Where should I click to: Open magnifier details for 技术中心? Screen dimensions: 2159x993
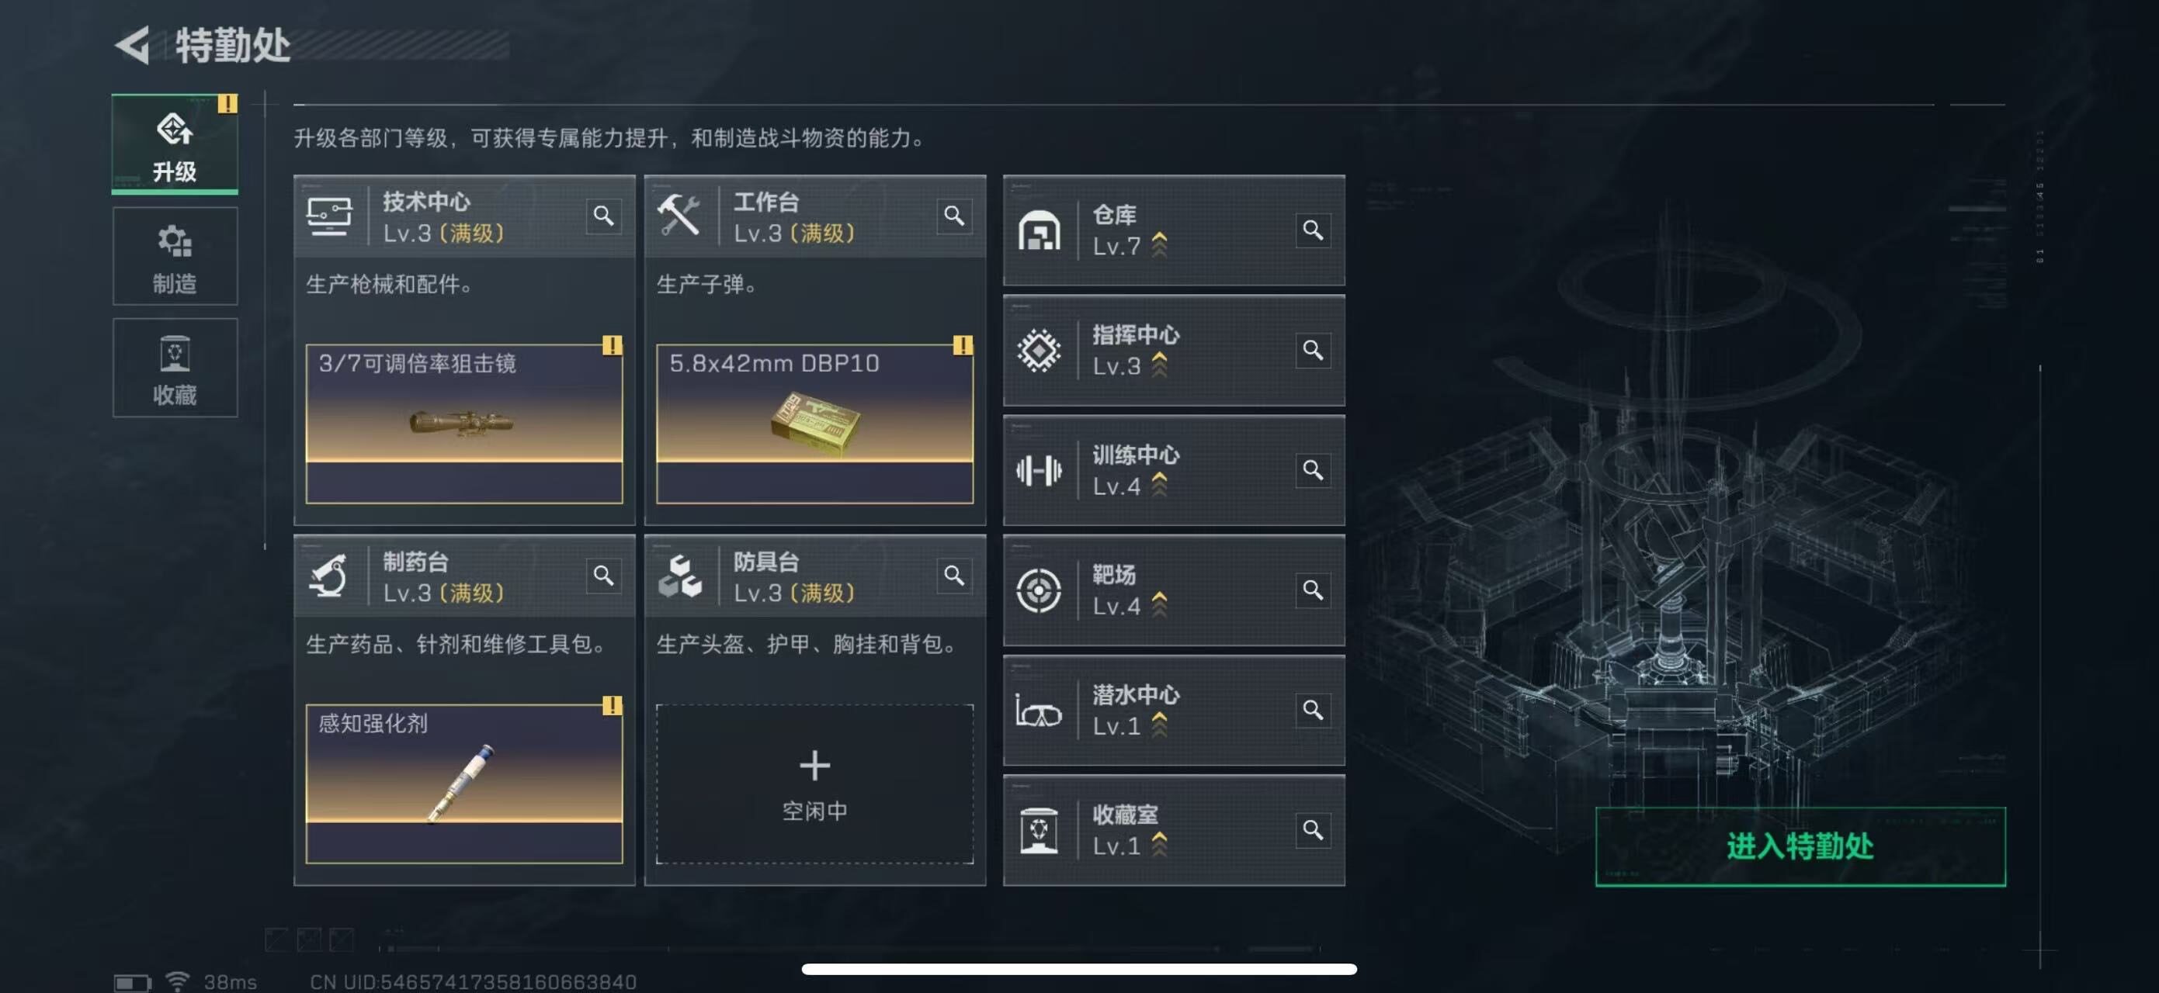[603, 216]
